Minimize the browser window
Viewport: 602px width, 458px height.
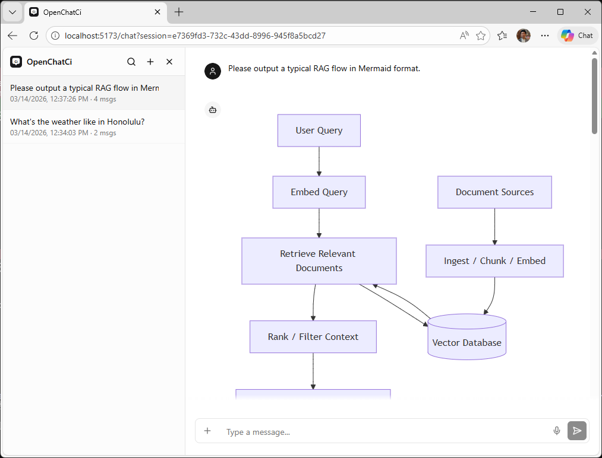tap(533, 12)
